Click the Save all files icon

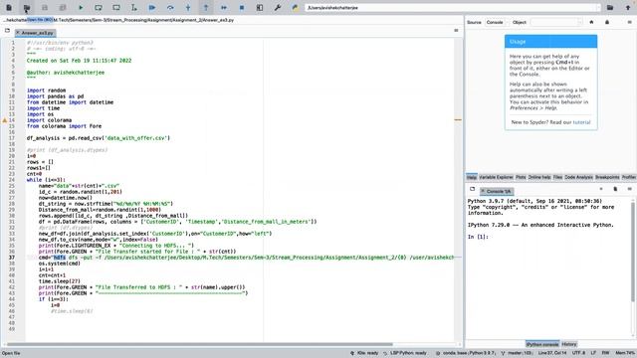[63, 8]
